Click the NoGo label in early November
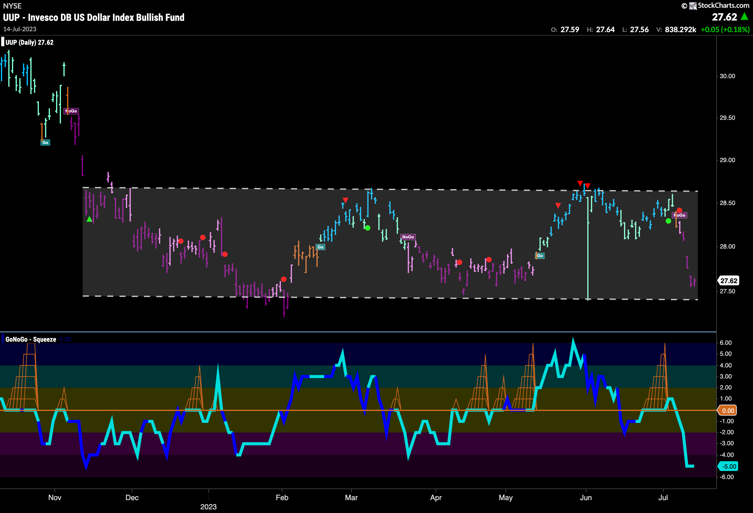This screenshot has height=513, width=753. [x=71, y=111]
